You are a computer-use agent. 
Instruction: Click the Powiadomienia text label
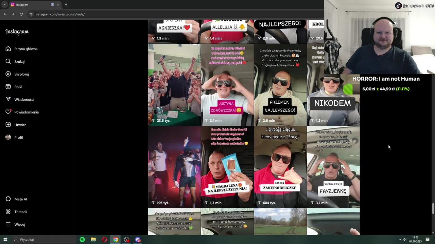27,112
